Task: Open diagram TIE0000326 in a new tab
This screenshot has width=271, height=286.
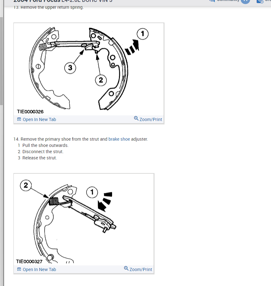Action: (39, 119)
